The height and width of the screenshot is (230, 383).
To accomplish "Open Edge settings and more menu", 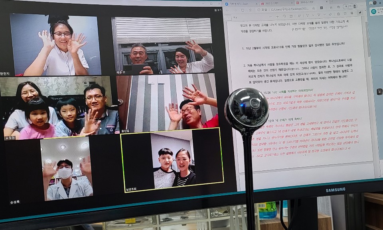I will tap(361, 6).
